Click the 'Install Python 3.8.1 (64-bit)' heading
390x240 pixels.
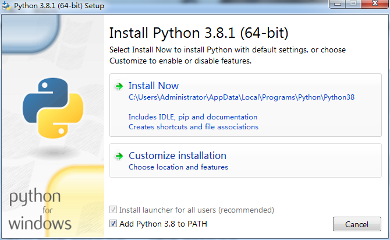(x=198, y=33)
